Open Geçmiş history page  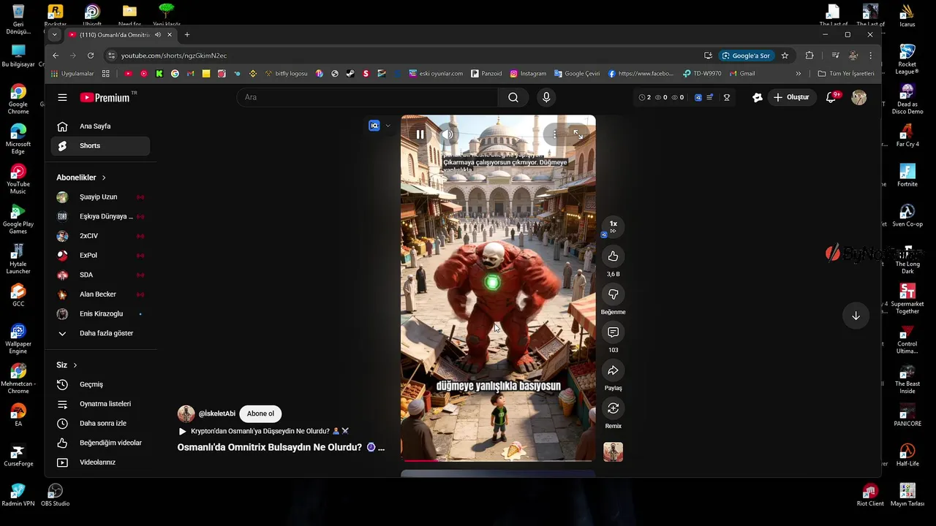pyautogui.click(x=100, y=384)
